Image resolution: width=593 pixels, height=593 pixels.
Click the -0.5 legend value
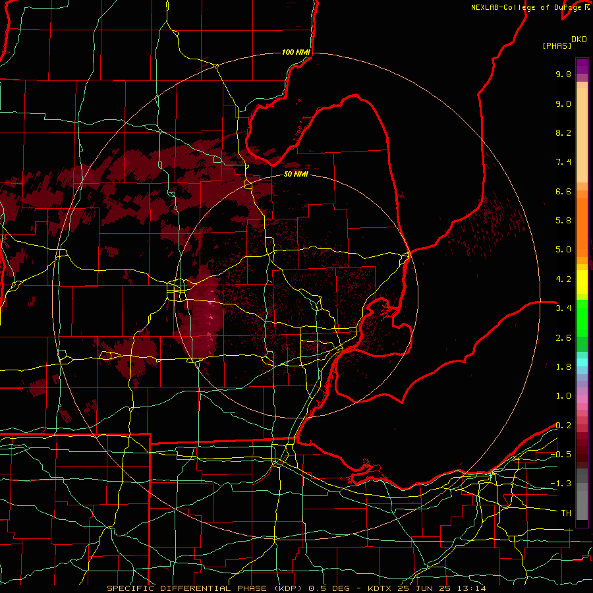pyautogui.click(x=561, y=455)
